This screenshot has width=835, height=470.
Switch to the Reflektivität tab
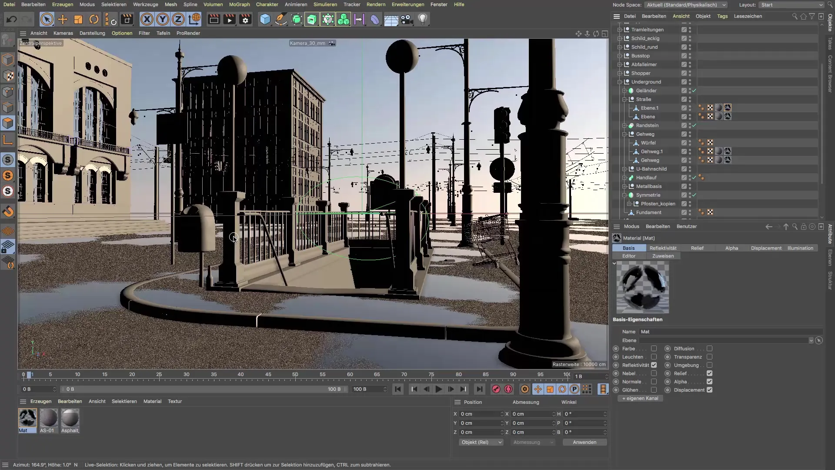tap(663, 248)
